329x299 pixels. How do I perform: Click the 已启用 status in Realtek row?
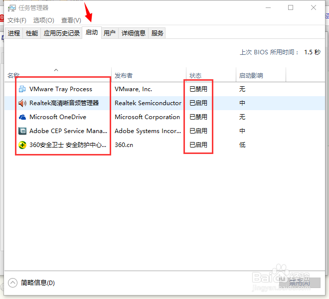point(198,103)
